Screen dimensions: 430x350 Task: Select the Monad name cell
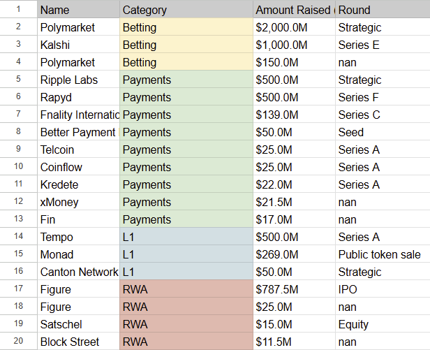coord(78,254)
